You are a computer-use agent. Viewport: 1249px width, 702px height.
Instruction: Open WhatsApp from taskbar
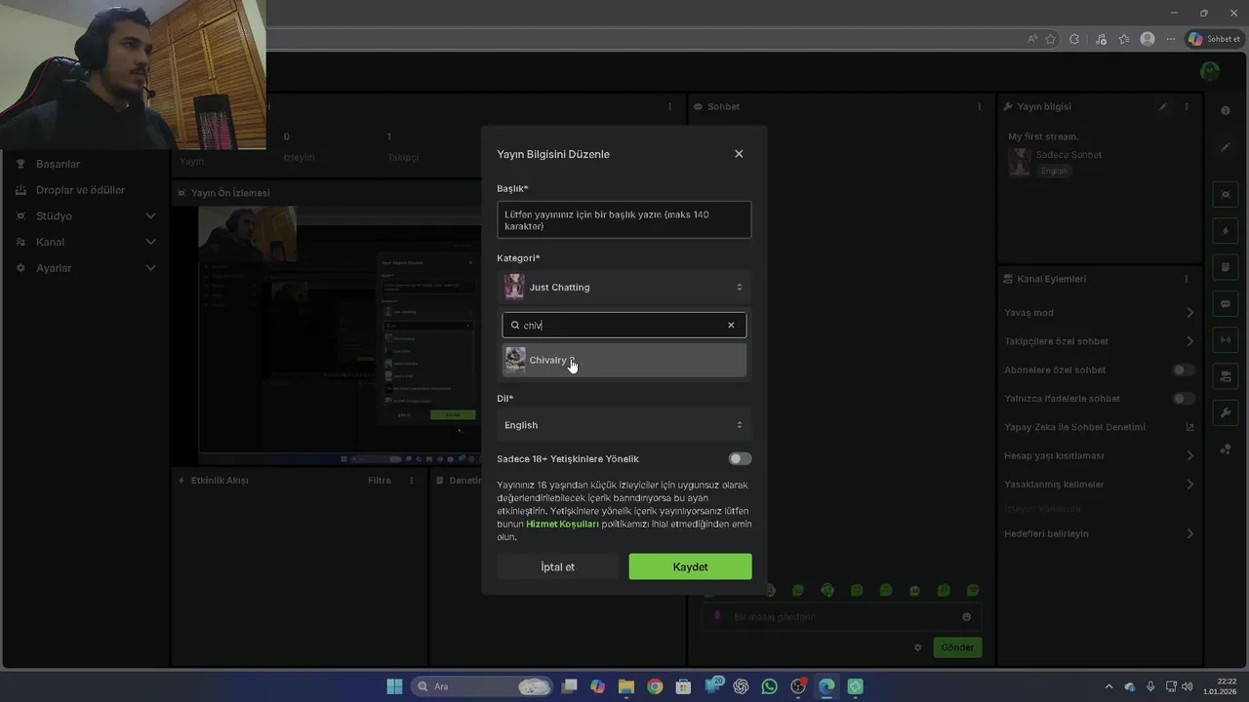(770, 686)
